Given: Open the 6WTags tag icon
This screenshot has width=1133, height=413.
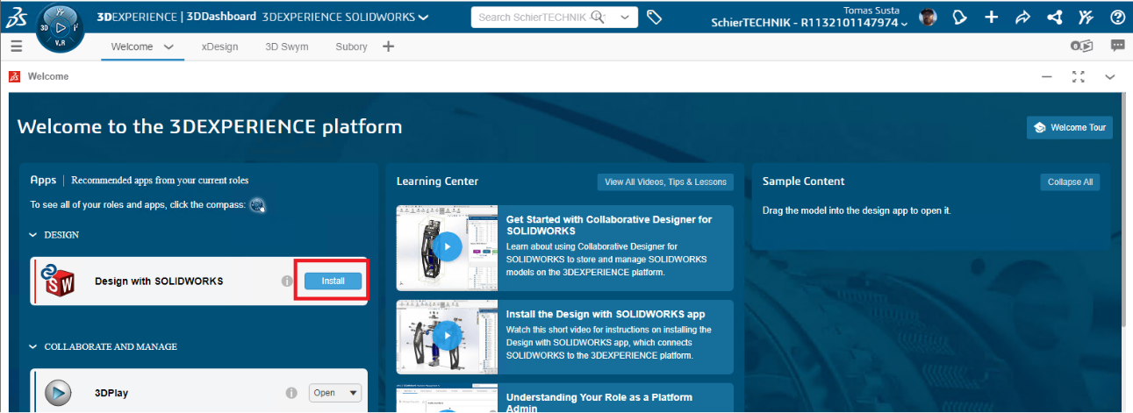Looking at the screenshot, I should click(x=654, y=17).
